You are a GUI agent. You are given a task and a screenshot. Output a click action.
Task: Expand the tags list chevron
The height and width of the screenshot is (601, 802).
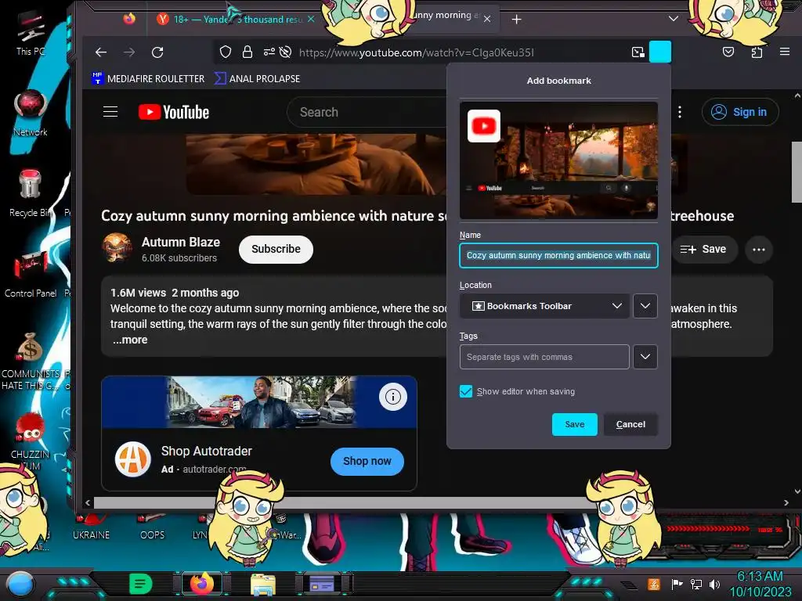(x=645, y=357)
